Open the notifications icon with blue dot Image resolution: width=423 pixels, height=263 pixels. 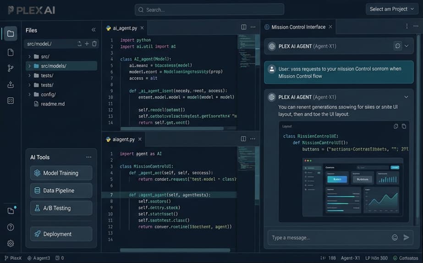click(11, 210)
